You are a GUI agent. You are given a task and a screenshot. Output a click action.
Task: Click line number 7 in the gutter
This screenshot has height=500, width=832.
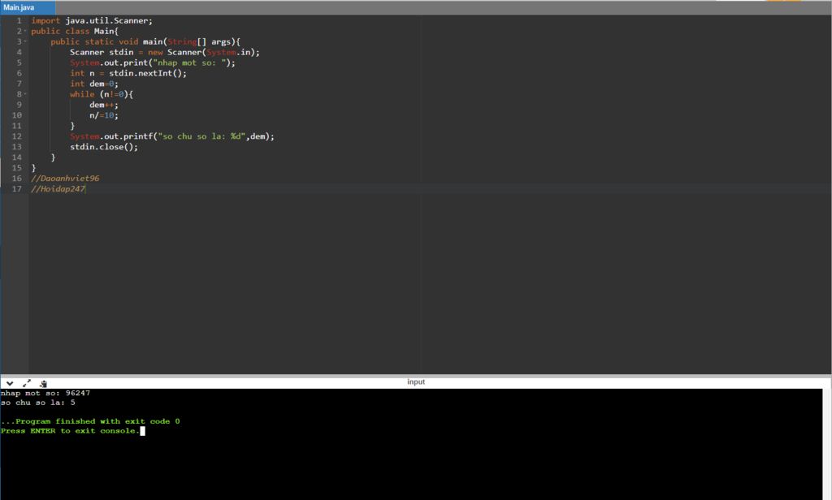pos(19,84)
